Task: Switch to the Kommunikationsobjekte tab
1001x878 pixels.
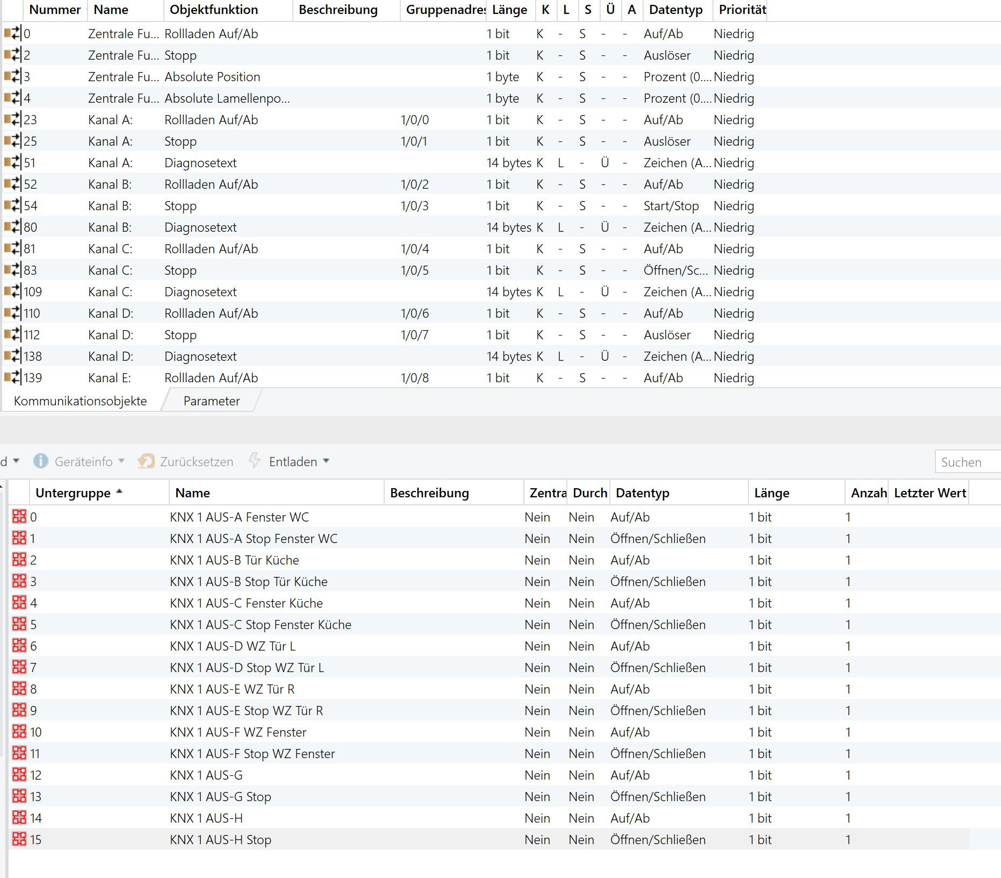Action: coord(81,401)
